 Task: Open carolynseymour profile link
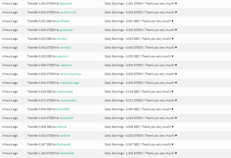click(x=71, y=74)
